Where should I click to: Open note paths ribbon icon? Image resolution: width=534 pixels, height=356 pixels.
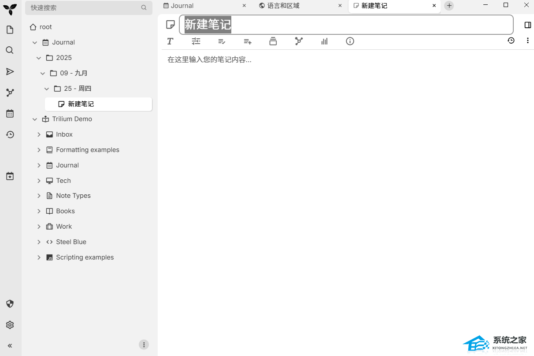(273, 41)
